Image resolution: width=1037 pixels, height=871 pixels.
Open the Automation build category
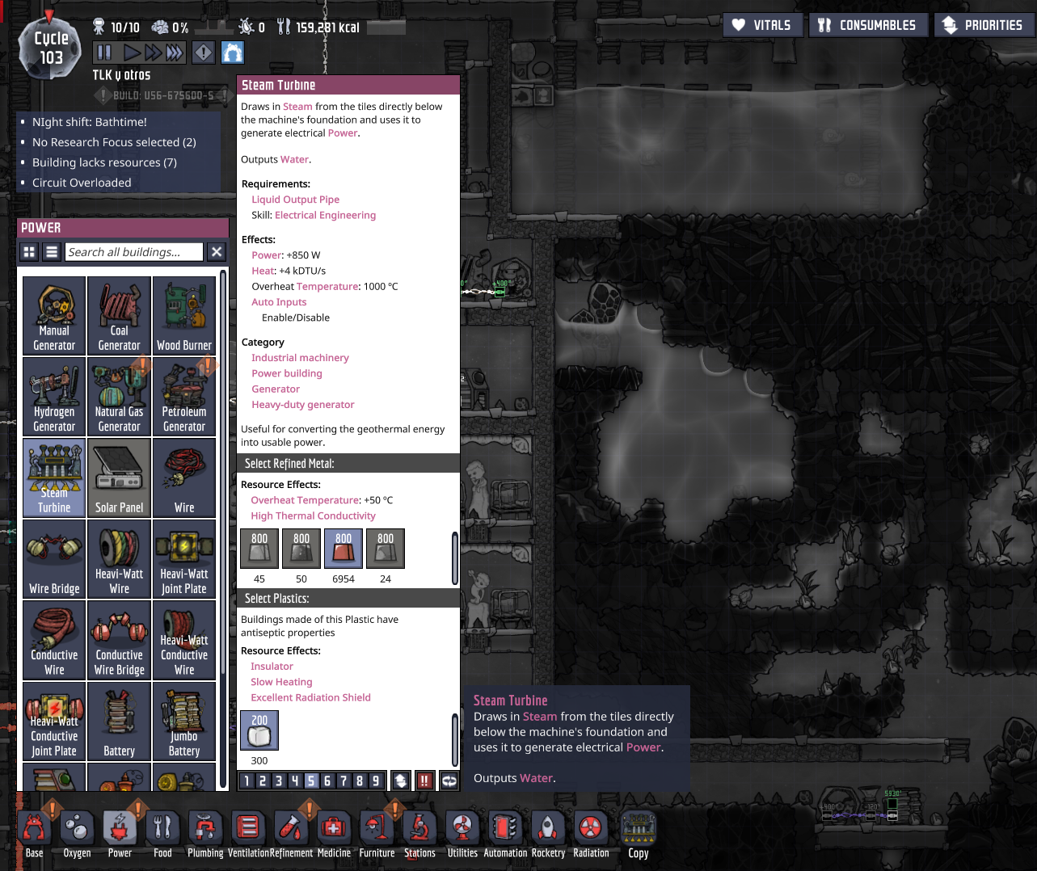click(x=505, y=834)
